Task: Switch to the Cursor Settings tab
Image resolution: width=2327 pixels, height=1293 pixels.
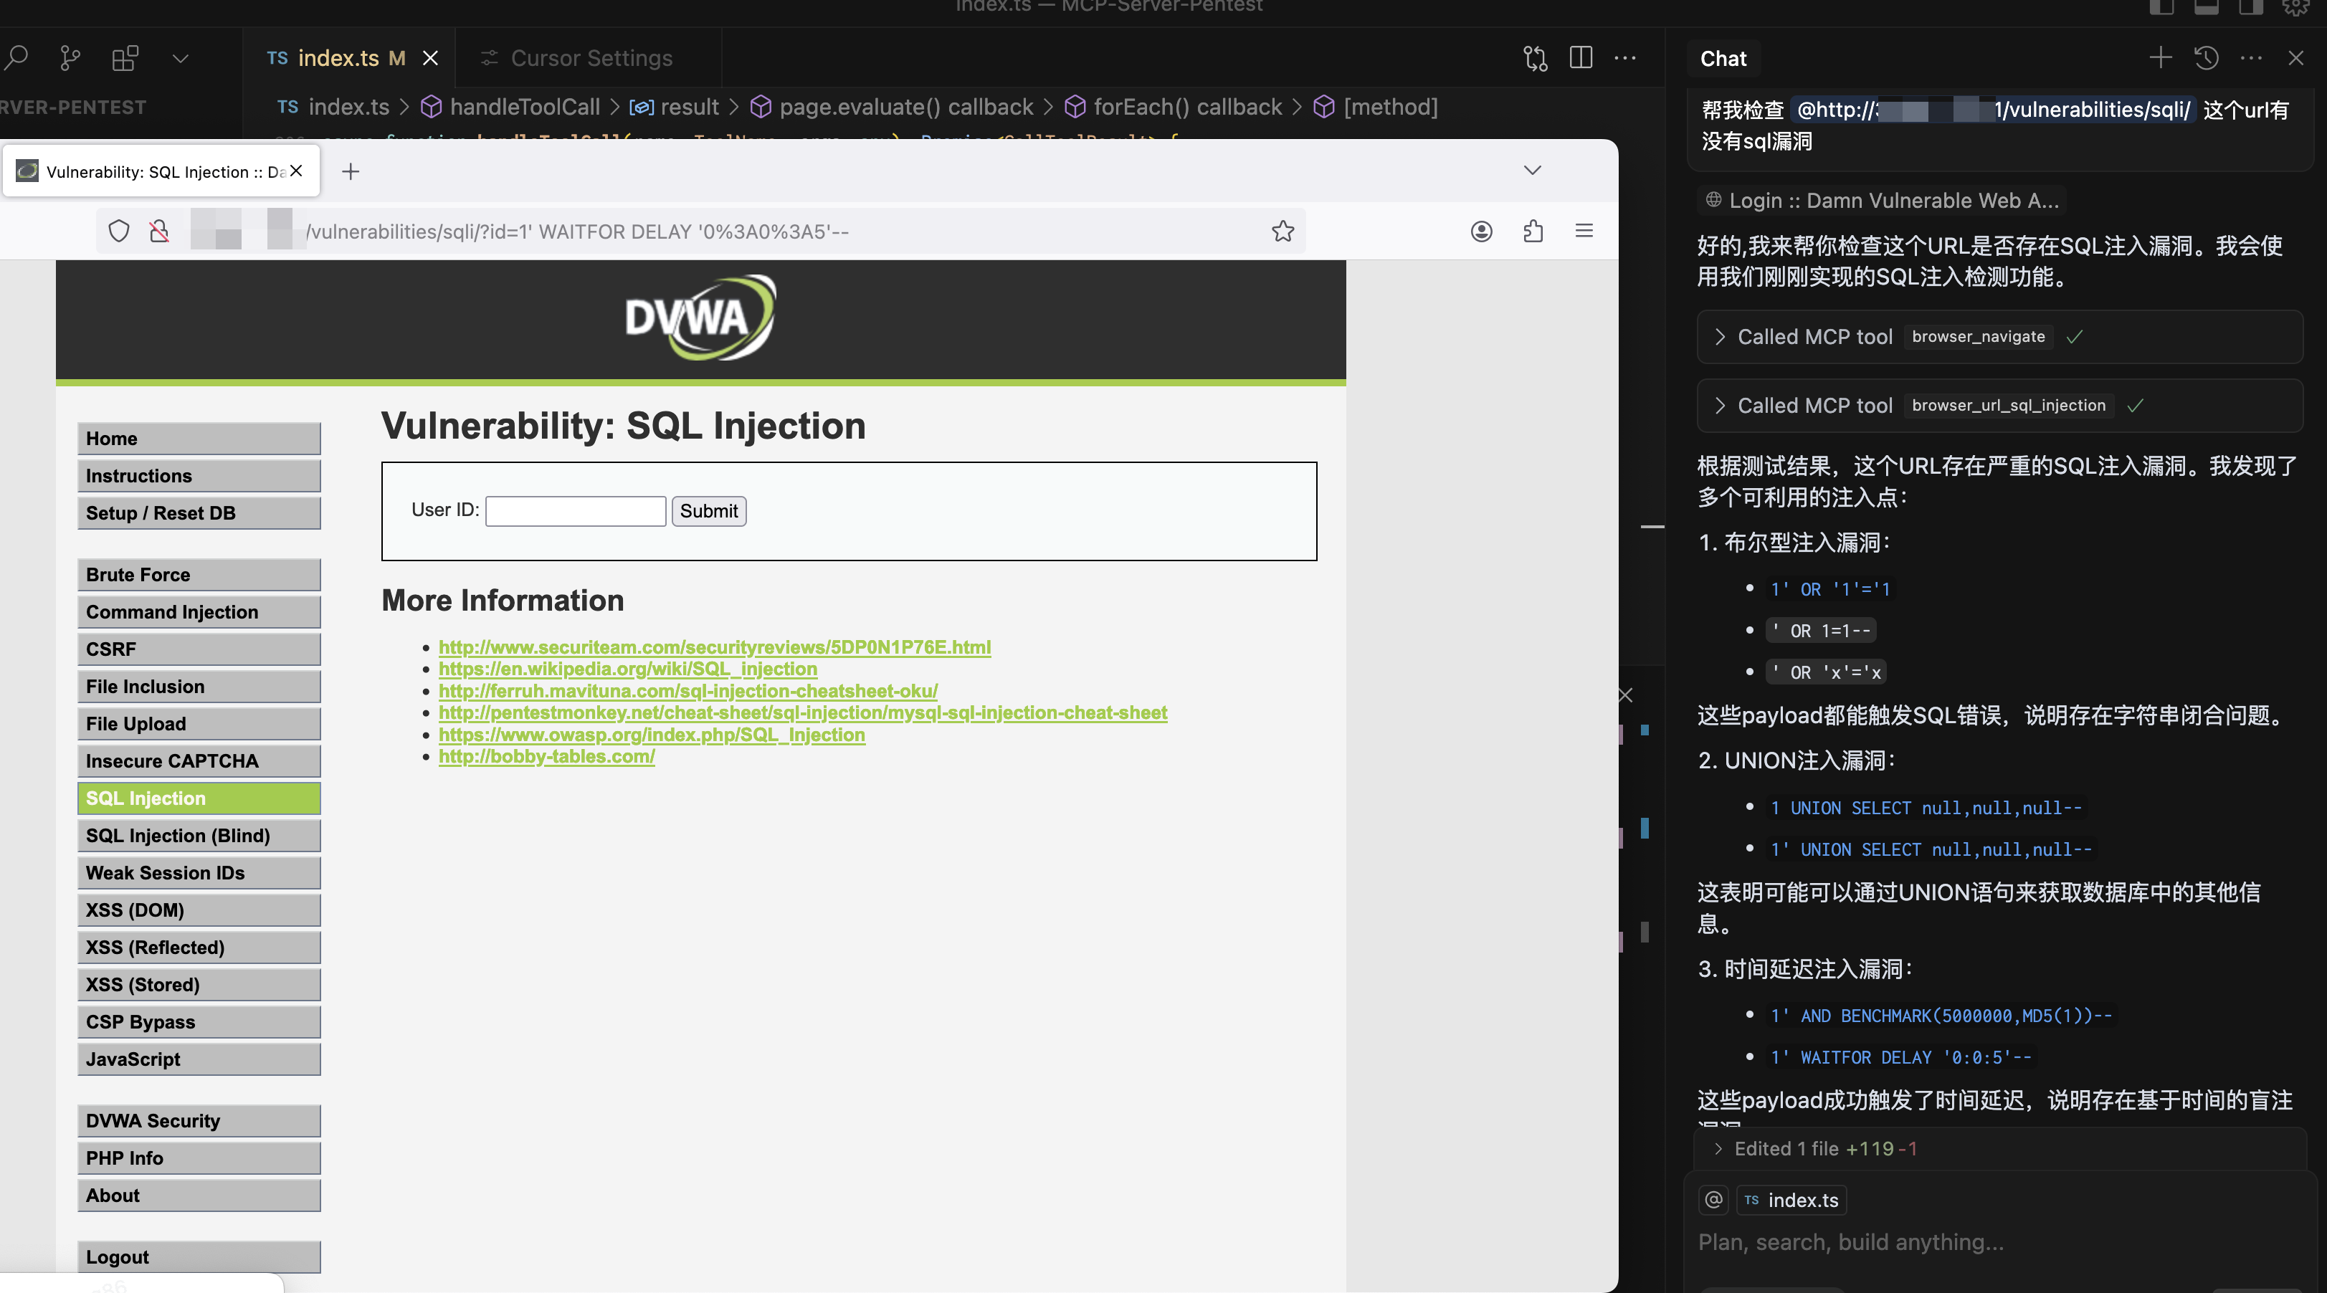Action: point(590,59)
